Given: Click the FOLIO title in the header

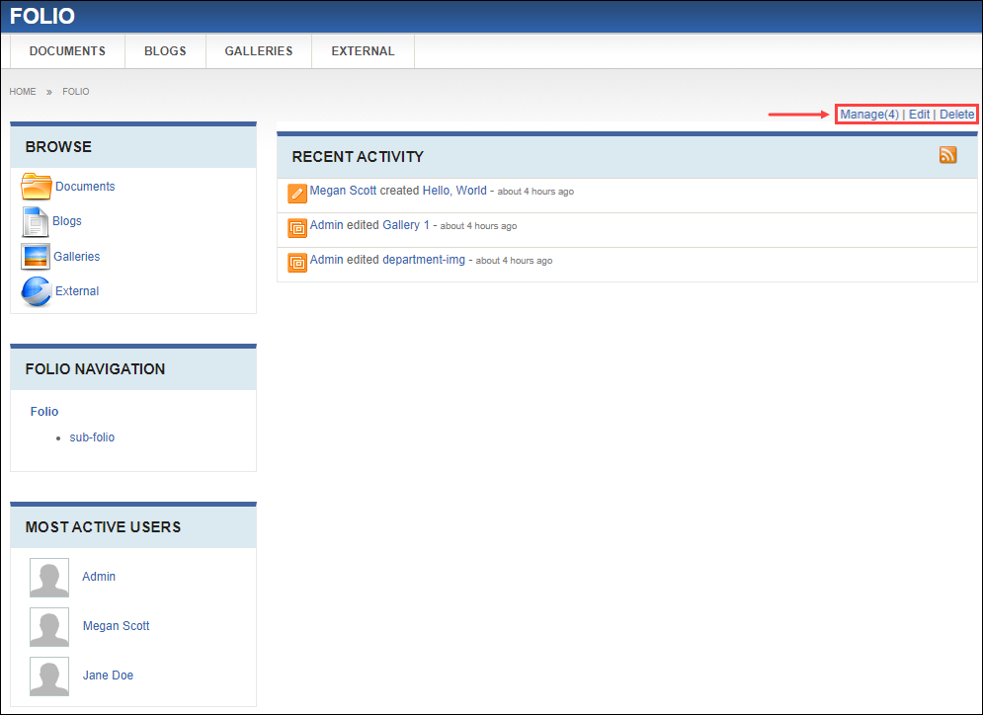Looking at the screenshot, I should tap(42, 16).
